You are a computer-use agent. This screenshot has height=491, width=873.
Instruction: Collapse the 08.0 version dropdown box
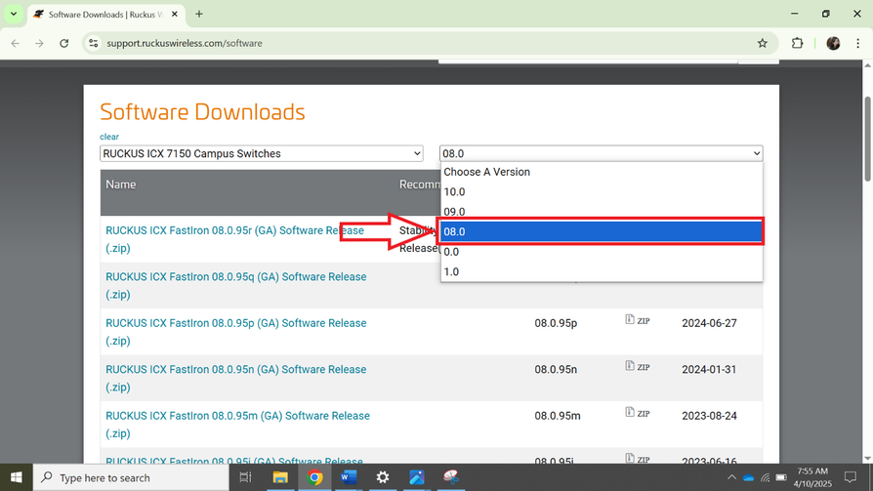601,153
